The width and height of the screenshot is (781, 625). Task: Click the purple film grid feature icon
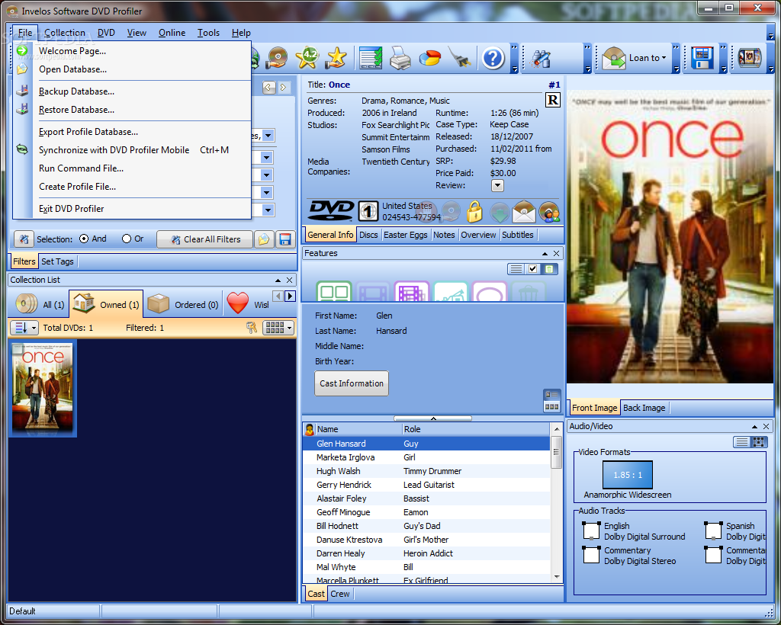(x=411, y=292)
